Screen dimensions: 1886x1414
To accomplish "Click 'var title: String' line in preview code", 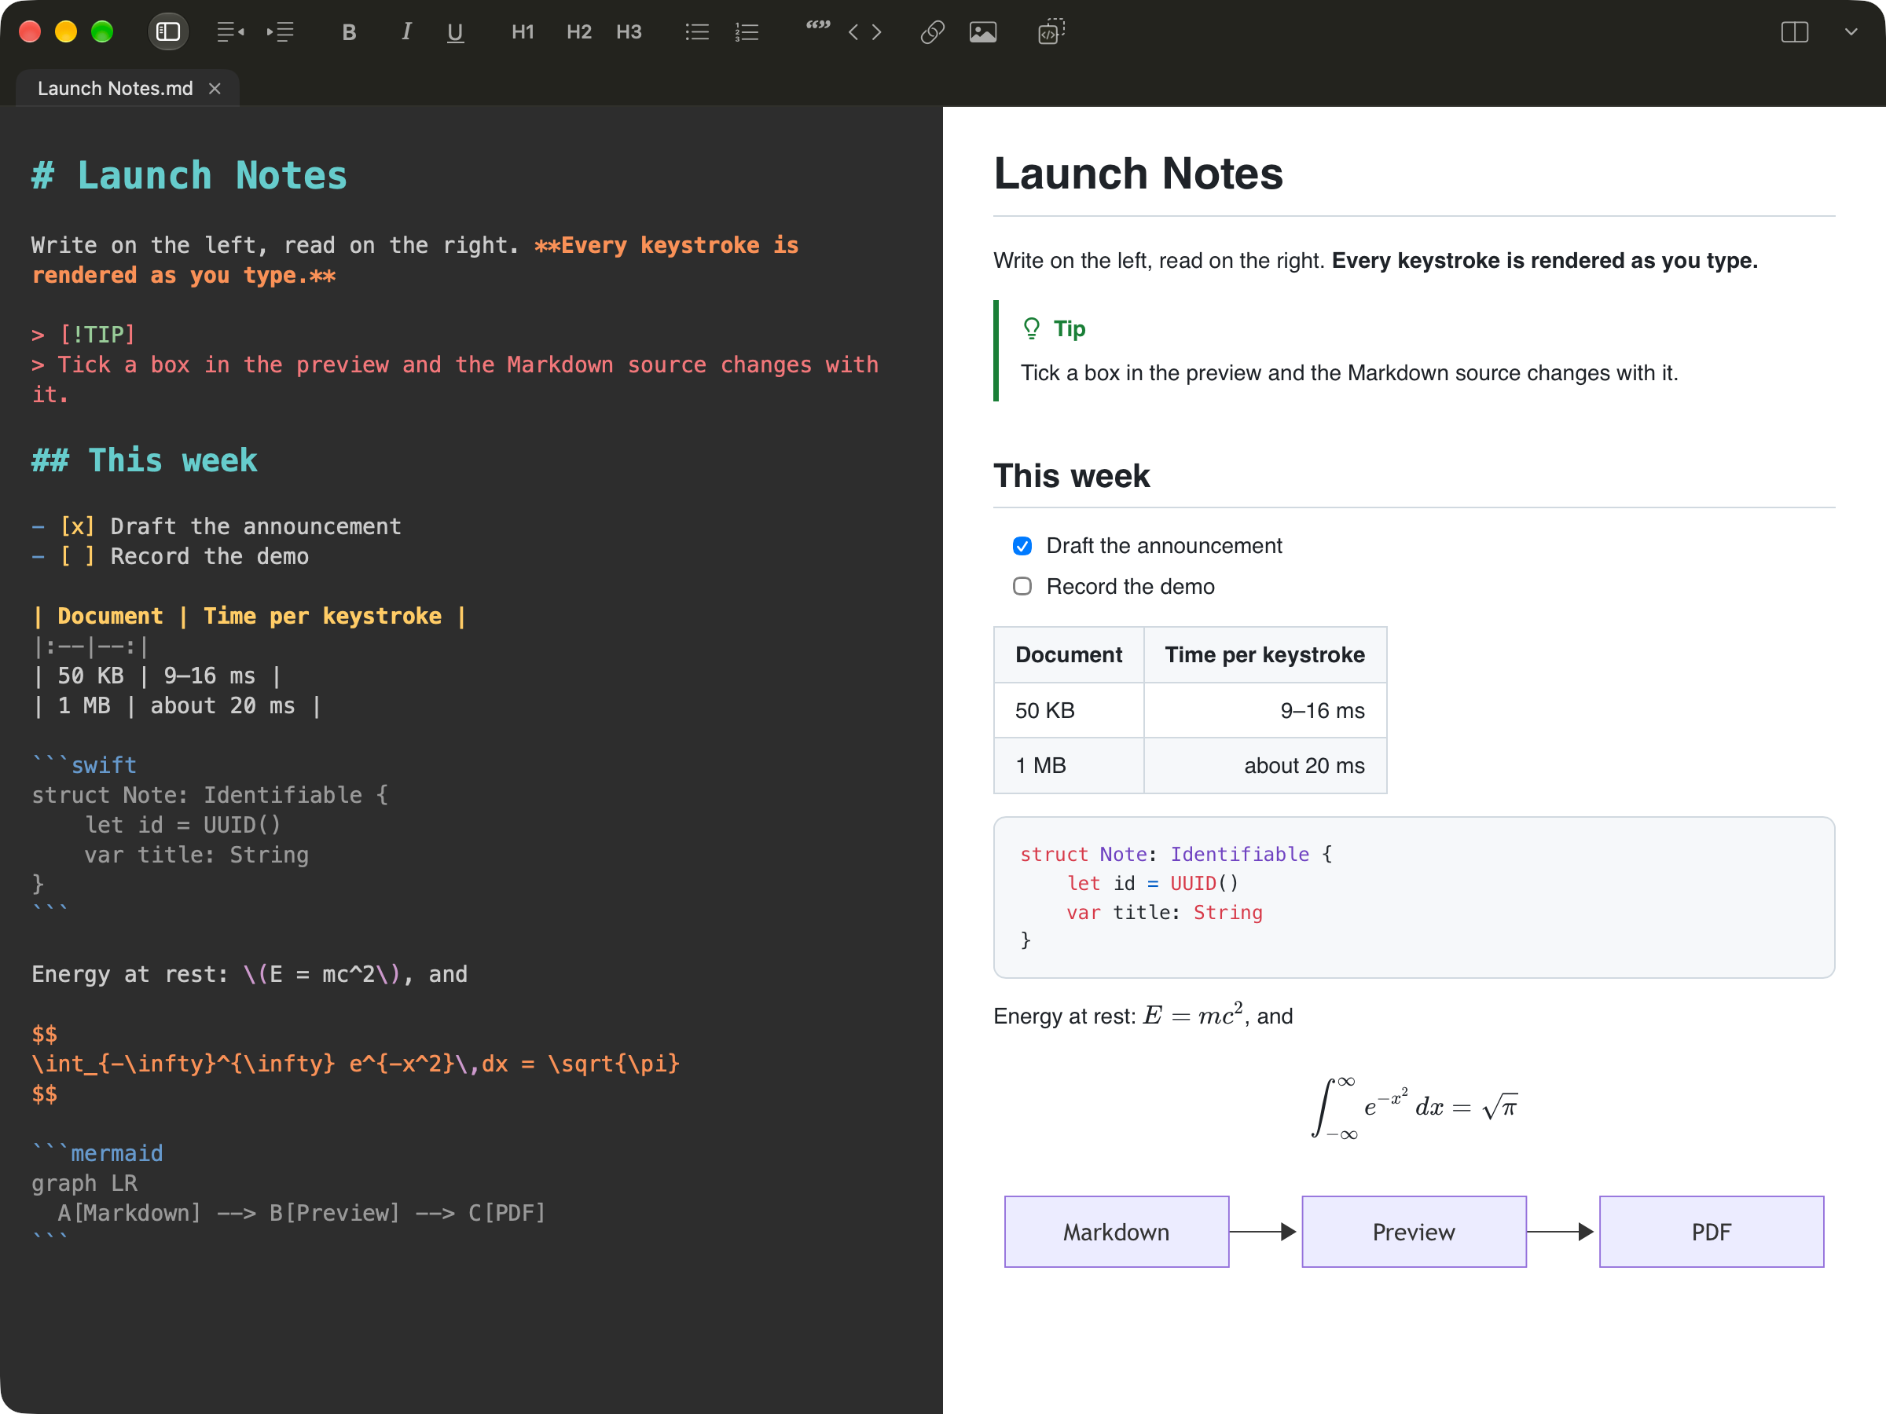I will 1164,912.
